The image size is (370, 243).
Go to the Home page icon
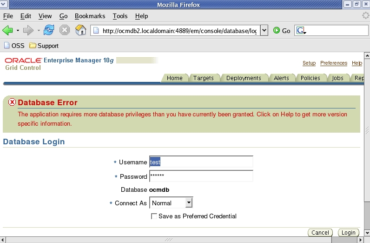pyautogui.click(x=81, y=30)
